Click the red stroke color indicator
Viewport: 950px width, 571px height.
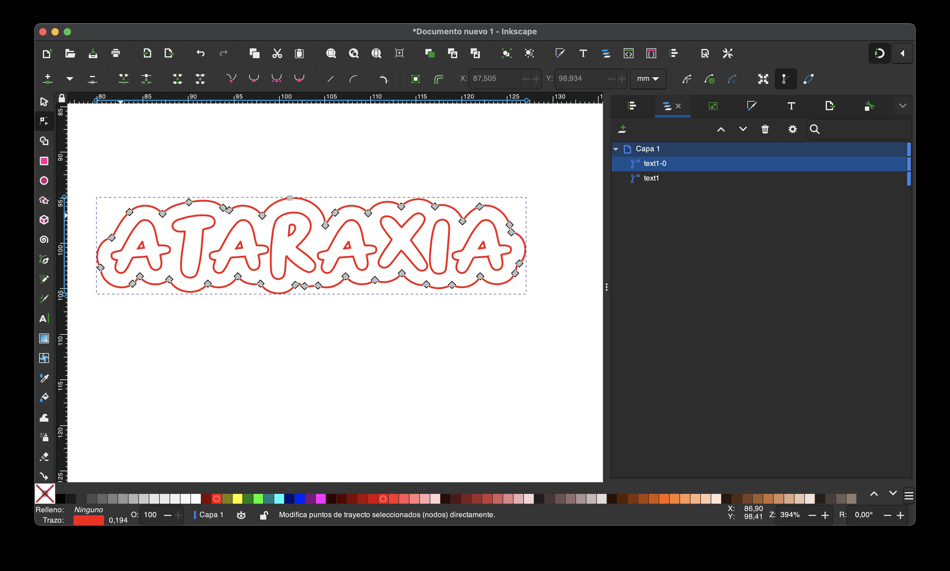pos(88,520)
